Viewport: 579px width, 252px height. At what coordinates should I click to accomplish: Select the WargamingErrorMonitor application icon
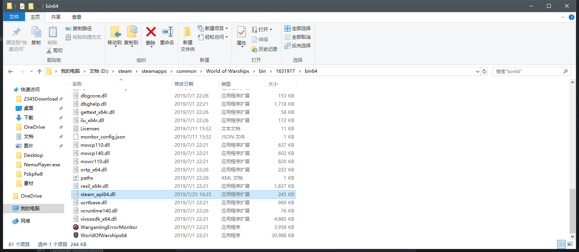point(76,227)
